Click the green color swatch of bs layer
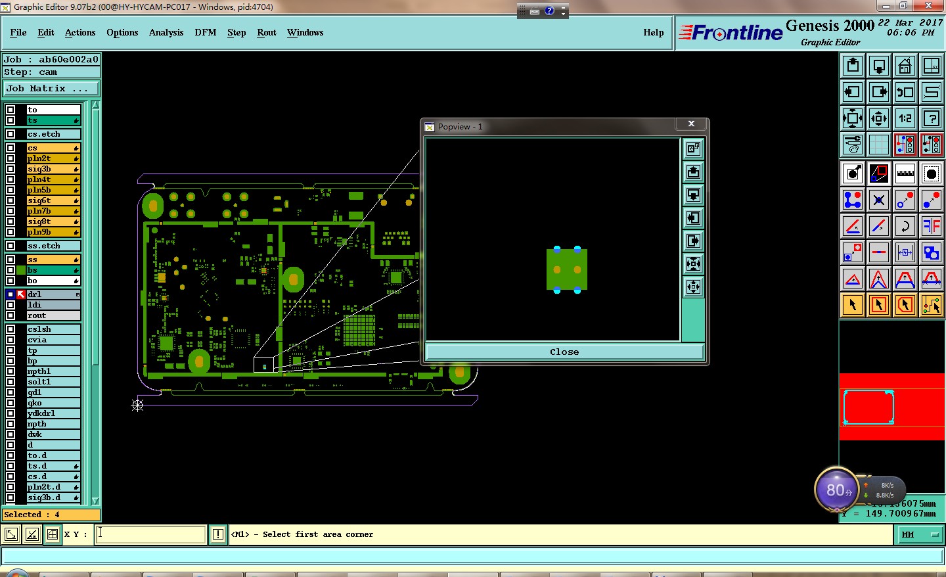 (21, 270)
